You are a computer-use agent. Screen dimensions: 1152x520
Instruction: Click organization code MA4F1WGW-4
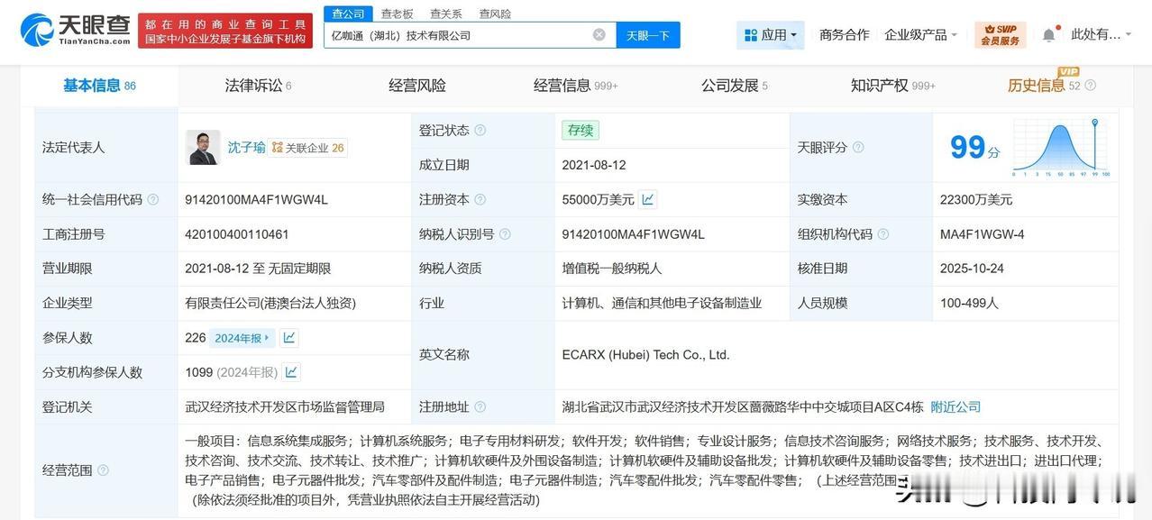point(983,234)
